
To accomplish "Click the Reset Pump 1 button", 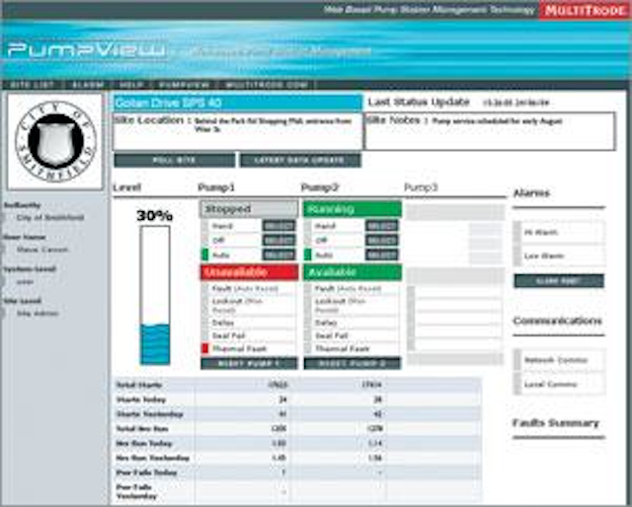I will click(249, 363).
